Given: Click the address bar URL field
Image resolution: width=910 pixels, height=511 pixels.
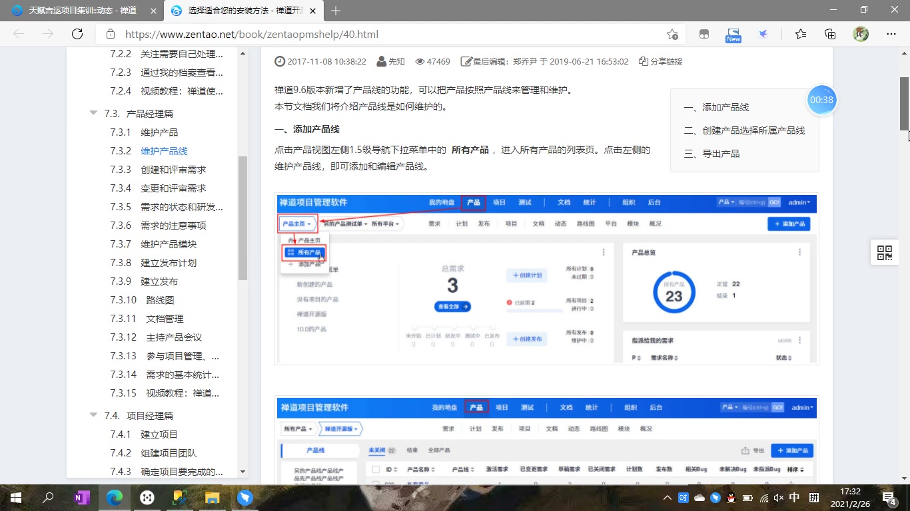Looking at the screenshot, I should (390, 34).
